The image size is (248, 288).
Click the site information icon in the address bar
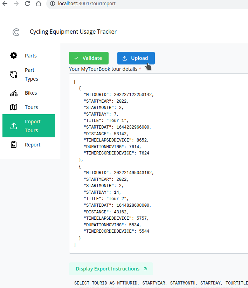click(x=53, y=4)
